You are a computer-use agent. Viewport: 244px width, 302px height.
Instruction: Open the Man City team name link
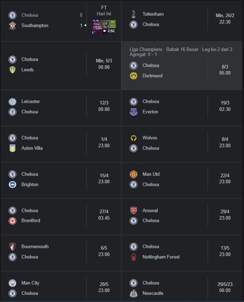click(30, 283)
